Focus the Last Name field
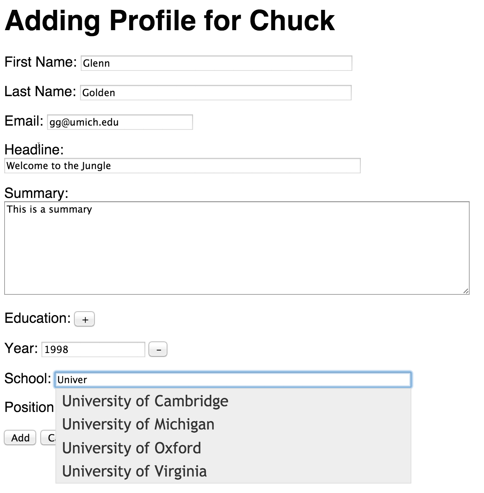This screenshot has width=484, height=493. coord(216,93)
